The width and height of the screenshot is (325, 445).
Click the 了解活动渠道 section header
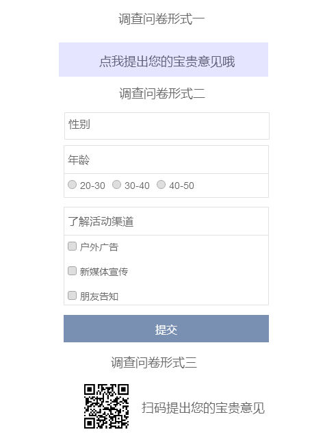pyautogui.click(x=166, y=221)
